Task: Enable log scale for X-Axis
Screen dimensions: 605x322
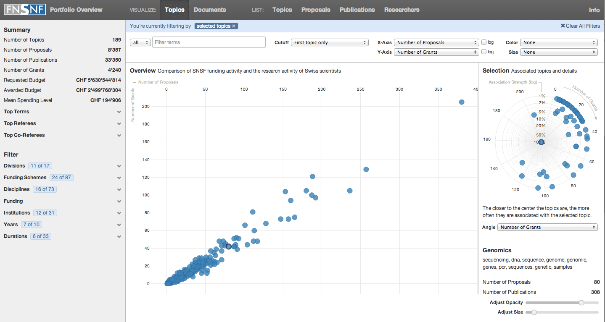Action: (484, 42)
